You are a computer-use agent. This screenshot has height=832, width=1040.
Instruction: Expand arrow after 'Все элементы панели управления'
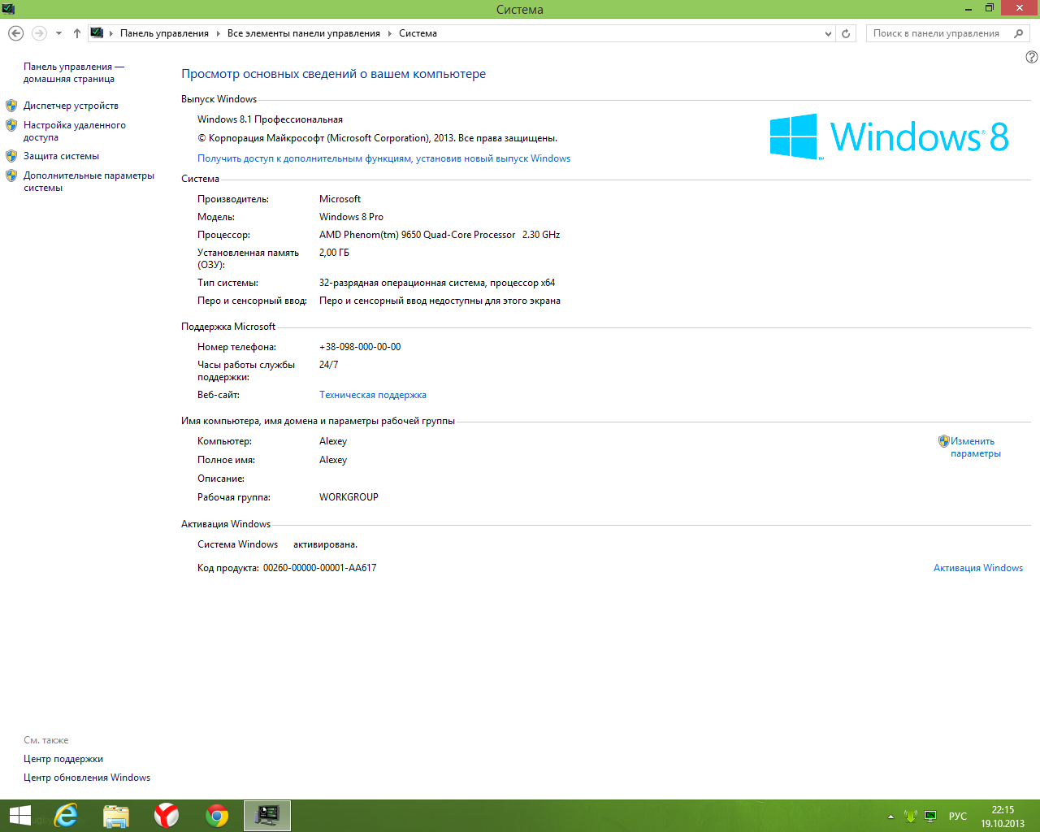[389, 33]
